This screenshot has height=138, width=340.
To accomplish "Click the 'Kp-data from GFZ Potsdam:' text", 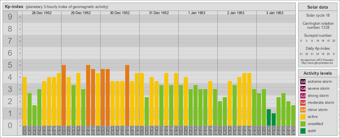I will (318, 60).
